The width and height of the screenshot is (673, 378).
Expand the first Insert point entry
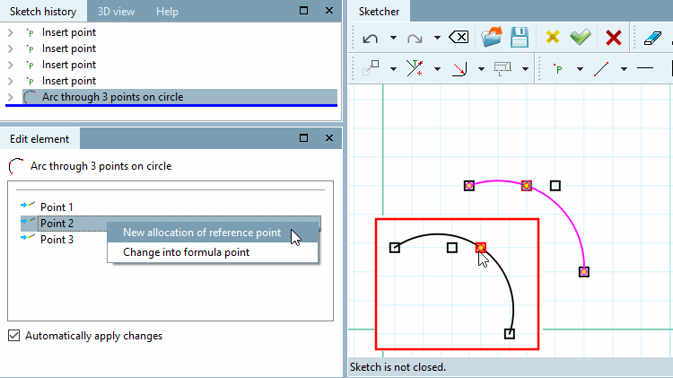click(11, 32)
